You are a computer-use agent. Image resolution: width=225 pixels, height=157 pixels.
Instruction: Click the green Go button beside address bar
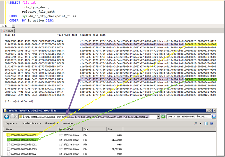(x=163, y=117)
